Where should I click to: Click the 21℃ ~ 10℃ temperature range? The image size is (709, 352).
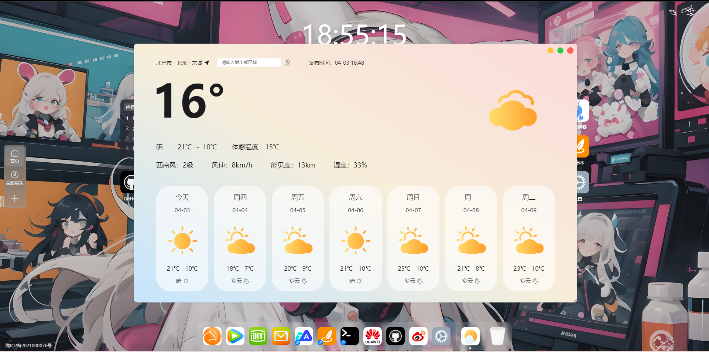coord(197,147)
